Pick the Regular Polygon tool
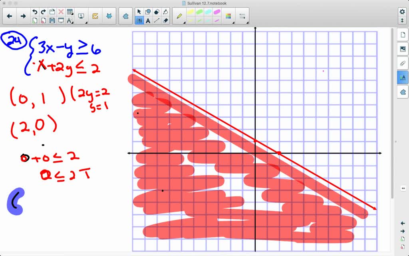Screen dimensions: 409x256 point(157,11)
